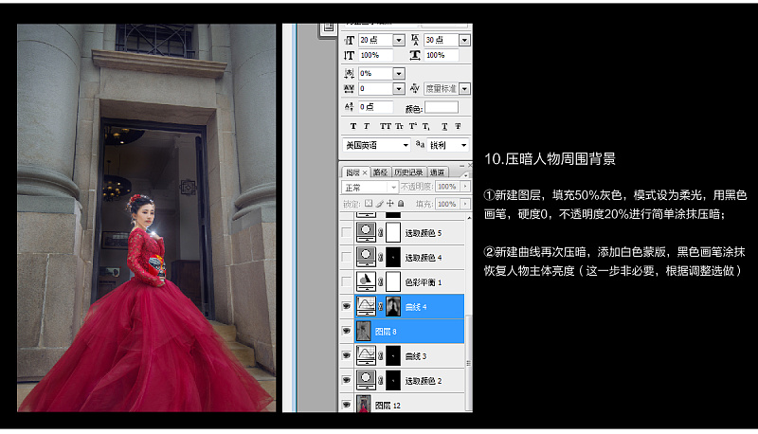Click the Faux Italic text style icon
Image resolution: width=758 pixels, height=434 pixels.
[x=367, y=126]
